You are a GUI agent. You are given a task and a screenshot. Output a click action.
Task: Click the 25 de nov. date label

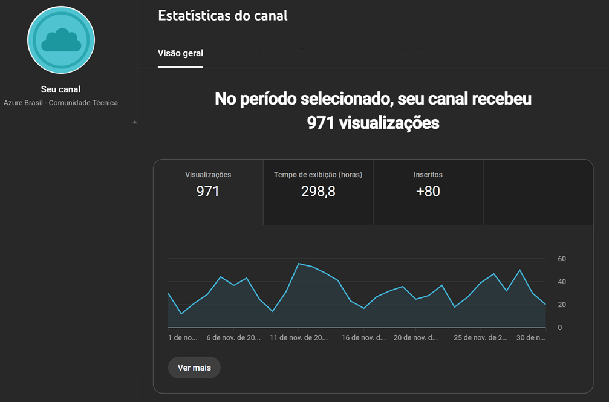[x=481, y=338]
